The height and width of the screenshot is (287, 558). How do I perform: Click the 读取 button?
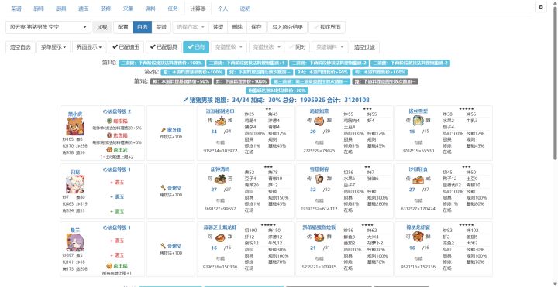218,27
